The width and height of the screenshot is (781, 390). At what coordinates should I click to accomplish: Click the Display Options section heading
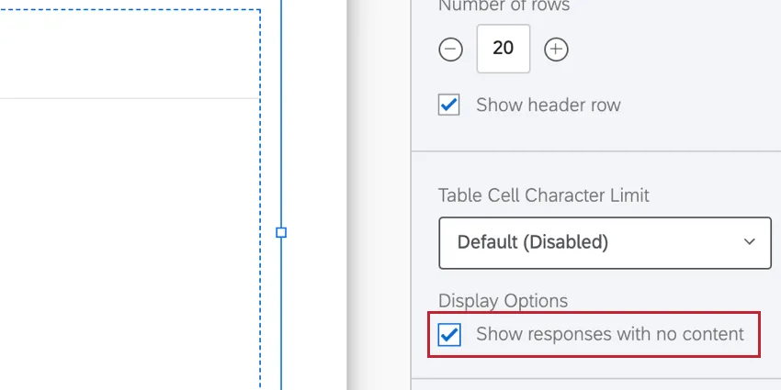coord(503,301)
